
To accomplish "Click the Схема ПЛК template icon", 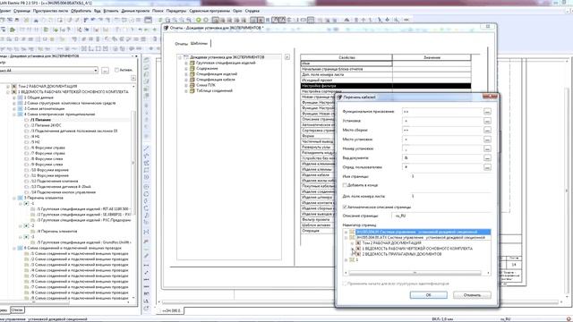I will [192, 85].
